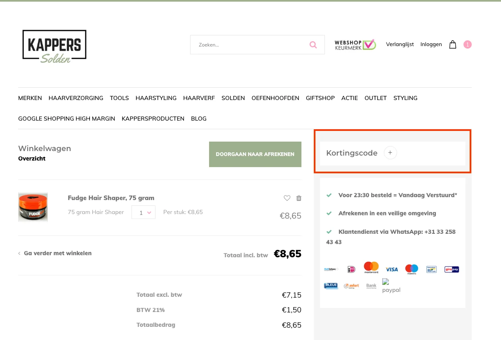Viewport: 501px width, 340px height.
Task: Click the €1,50 tax amount
Action: click(x=292, y=310)
